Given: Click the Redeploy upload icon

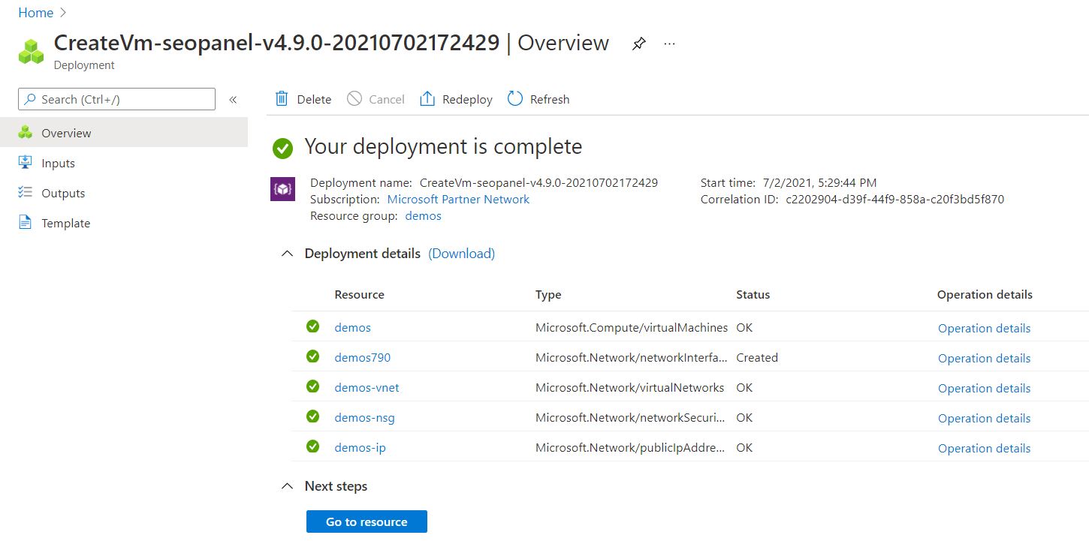Looking at the screenshot, I should tap(427, 99).
